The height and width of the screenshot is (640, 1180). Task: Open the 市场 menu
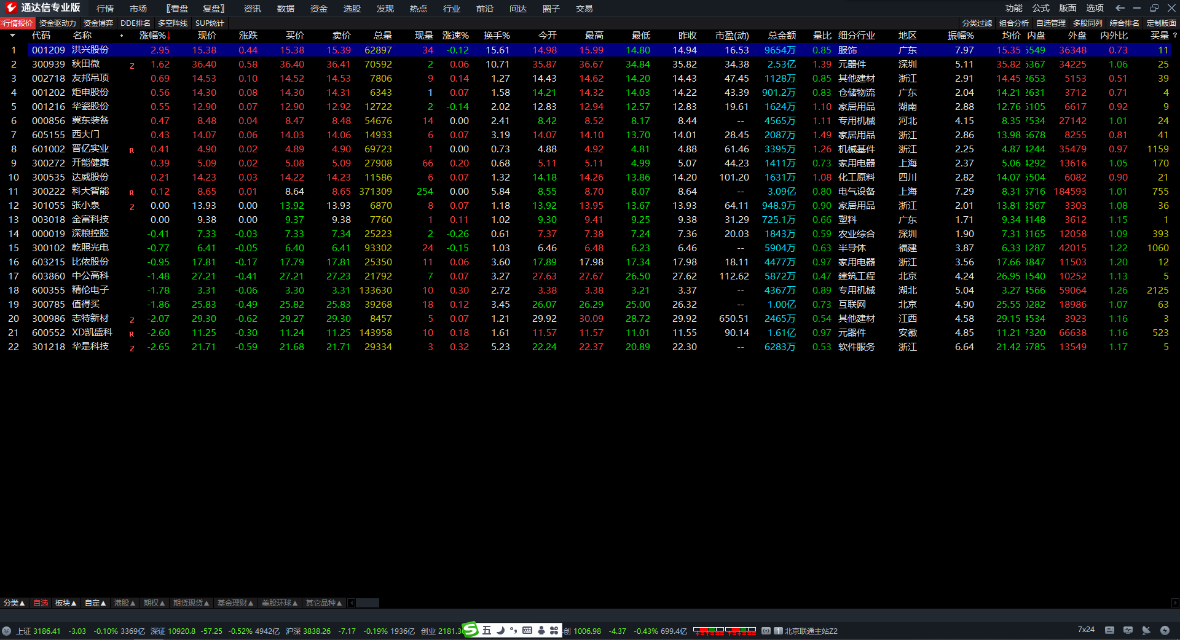(138, 9)
